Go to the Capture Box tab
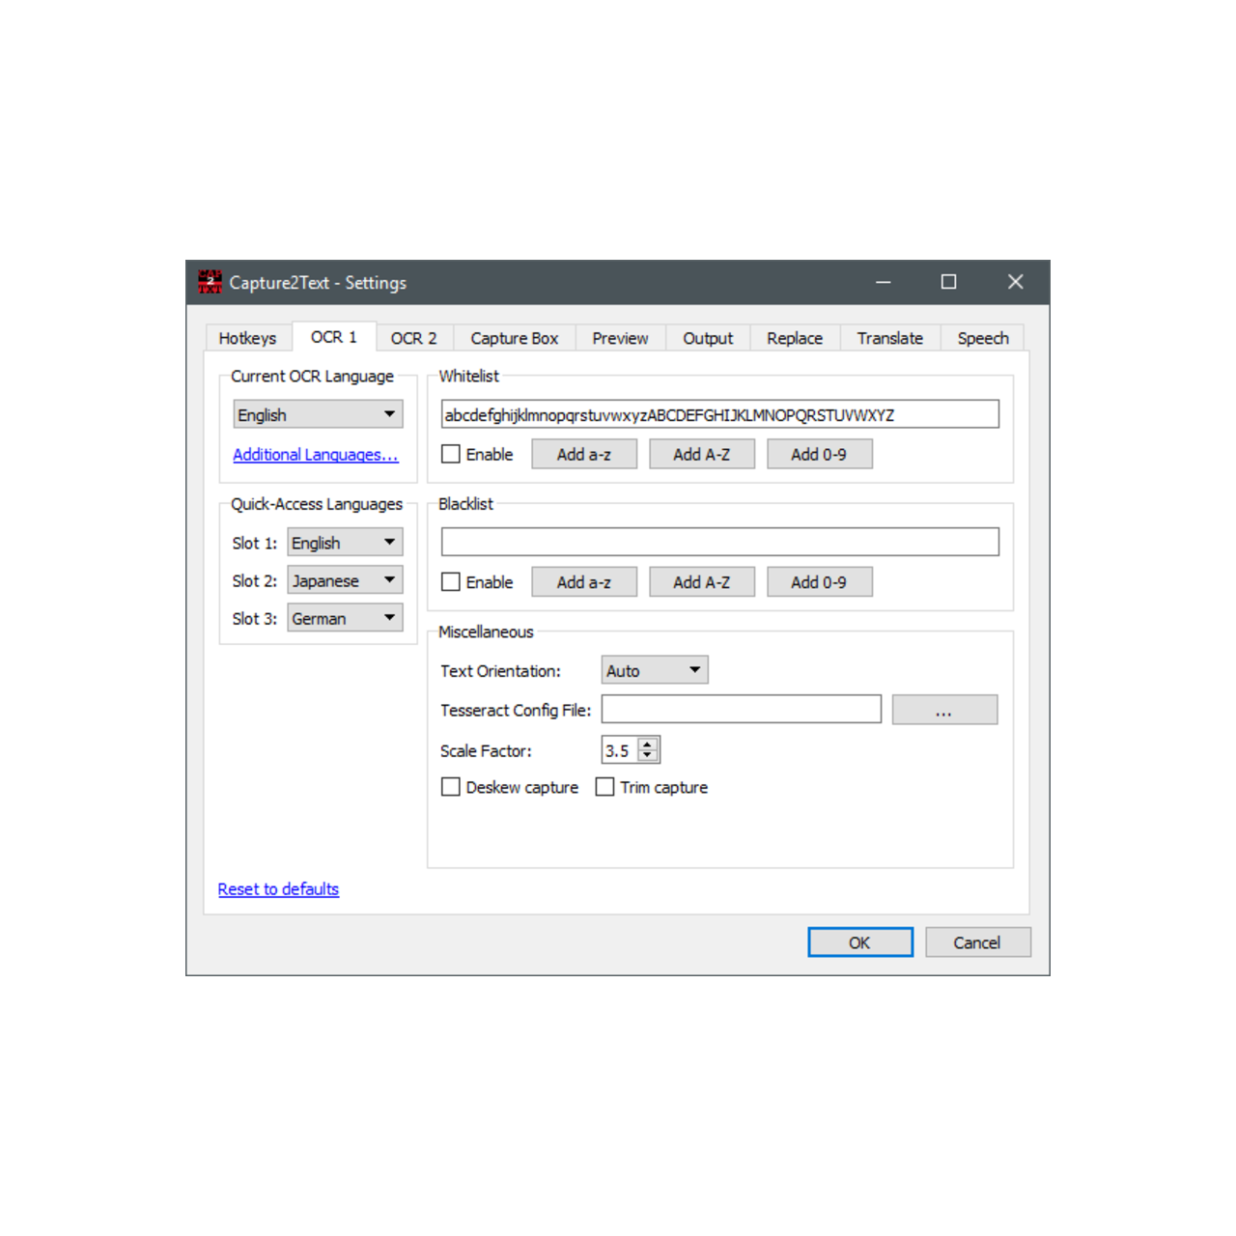 click(x=514, y=338)
